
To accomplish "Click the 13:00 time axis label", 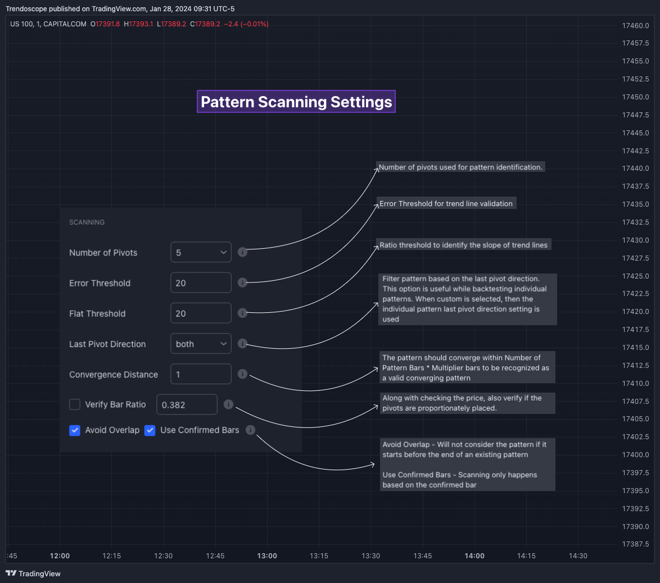I will (x=267, y=555).
